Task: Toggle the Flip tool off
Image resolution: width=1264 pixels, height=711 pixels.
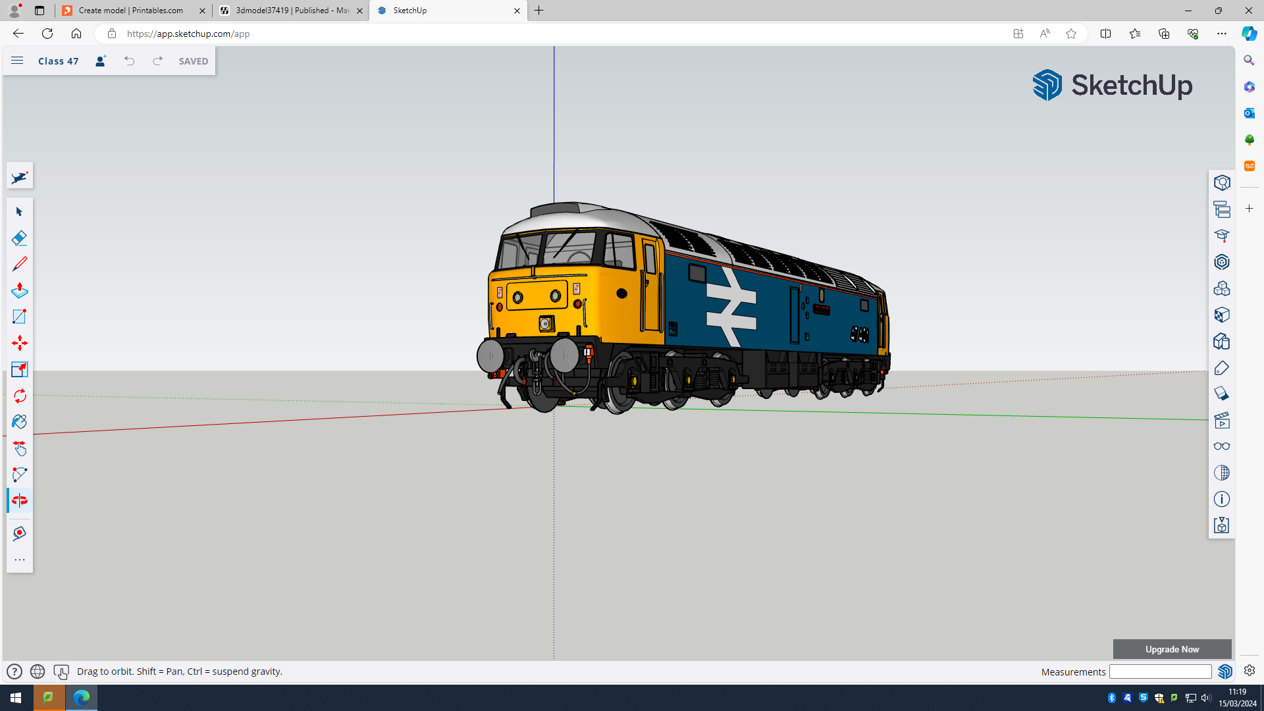Action: (19, 500)
